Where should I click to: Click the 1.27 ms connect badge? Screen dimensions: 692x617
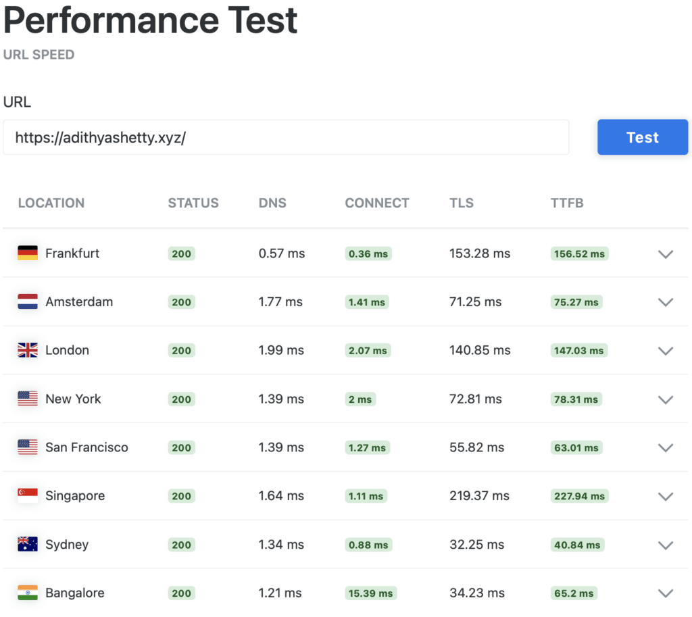(x=367, y=447)
